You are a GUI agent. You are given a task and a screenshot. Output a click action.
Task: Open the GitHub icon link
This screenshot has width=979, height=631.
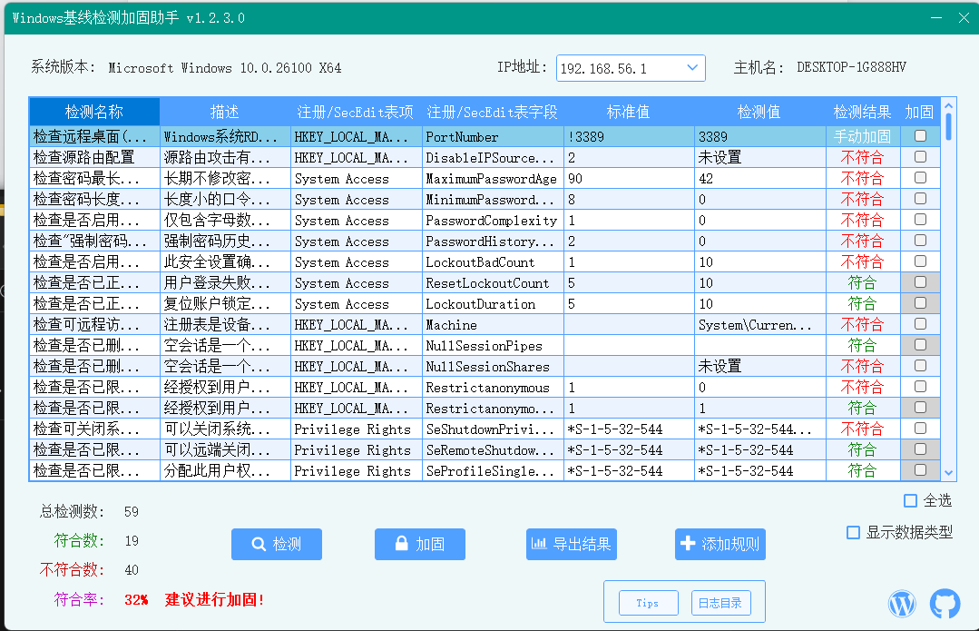945,604
